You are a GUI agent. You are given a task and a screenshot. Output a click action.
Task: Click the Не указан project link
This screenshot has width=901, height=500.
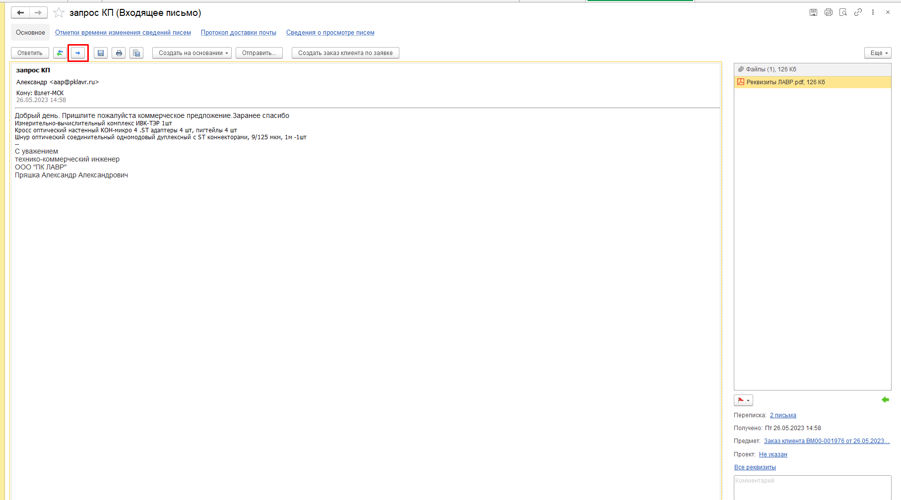click(773, 454)
